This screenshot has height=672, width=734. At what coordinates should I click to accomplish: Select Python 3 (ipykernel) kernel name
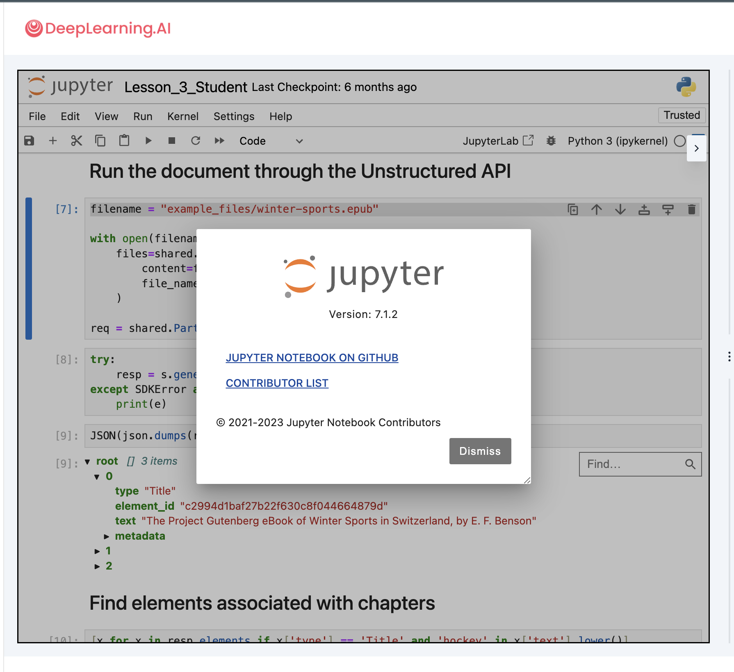618,141
